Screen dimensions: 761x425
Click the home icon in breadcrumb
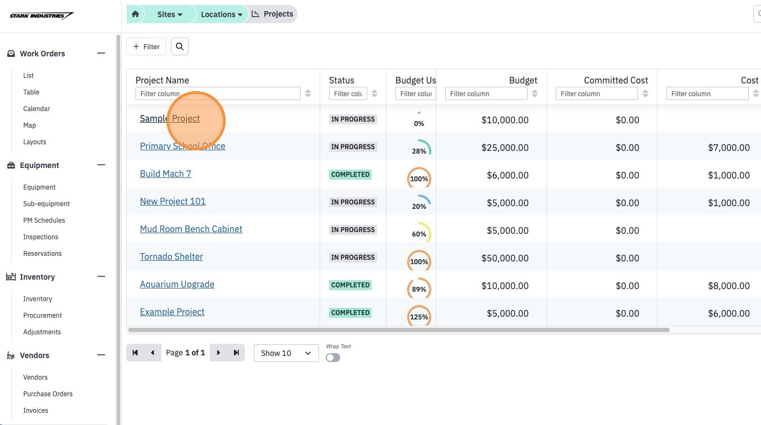pos(135,14)
